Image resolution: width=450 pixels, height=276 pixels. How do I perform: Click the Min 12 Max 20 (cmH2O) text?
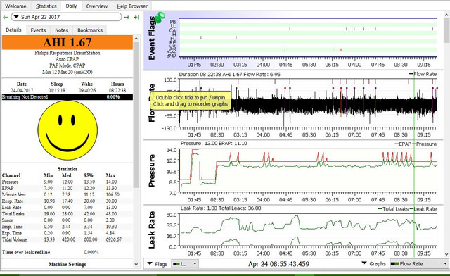point(67,72)
